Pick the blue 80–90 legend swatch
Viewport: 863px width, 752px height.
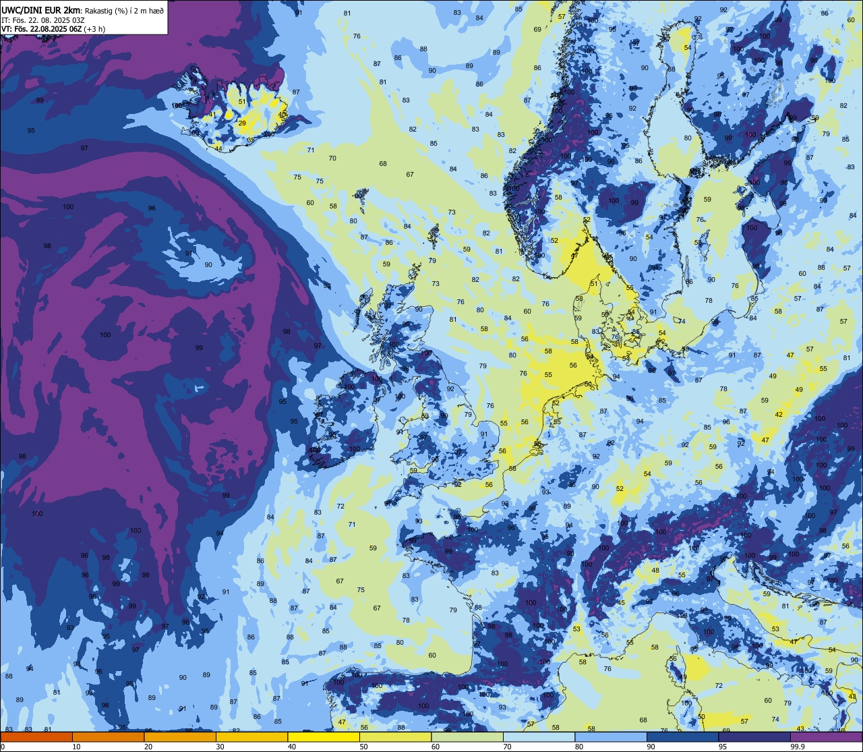coord(611,737)
